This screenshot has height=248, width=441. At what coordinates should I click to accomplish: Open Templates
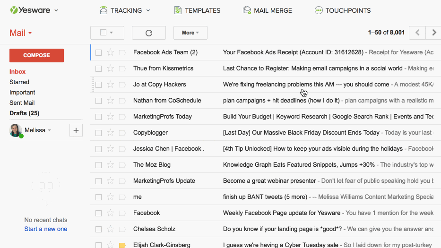point(197,10)
